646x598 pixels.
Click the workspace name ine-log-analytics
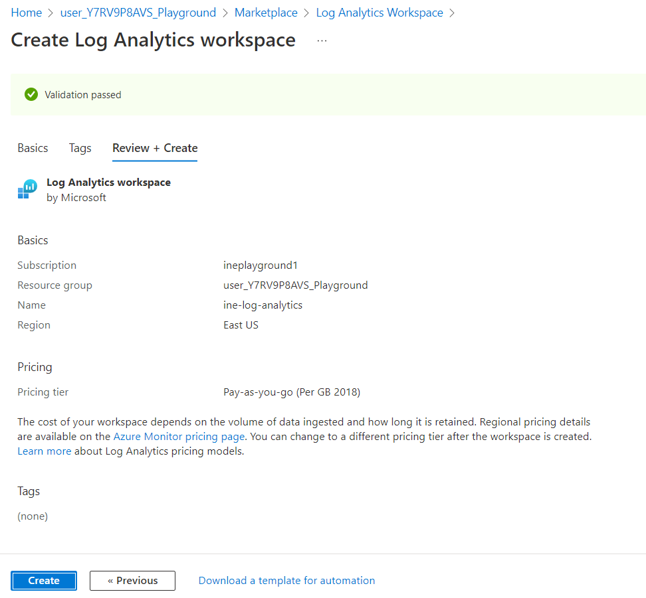(x=263, y=305)
